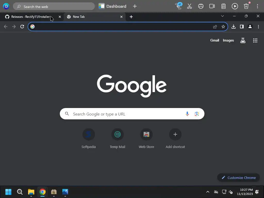264x198 pixels.
Task: Expand the tab search chevron
Action: [222, 16]
